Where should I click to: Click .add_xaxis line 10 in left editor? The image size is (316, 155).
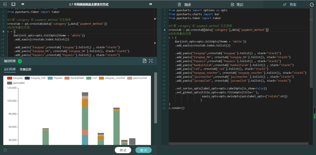42,39
